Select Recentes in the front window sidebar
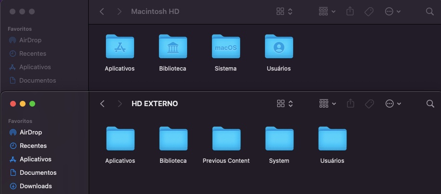The image size is (441, 194). [33, 145]
